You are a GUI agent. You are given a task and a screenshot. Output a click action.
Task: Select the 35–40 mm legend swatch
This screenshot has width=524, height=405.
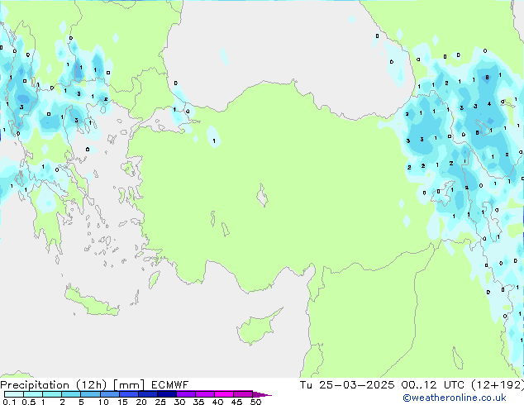tap(205, 394)
